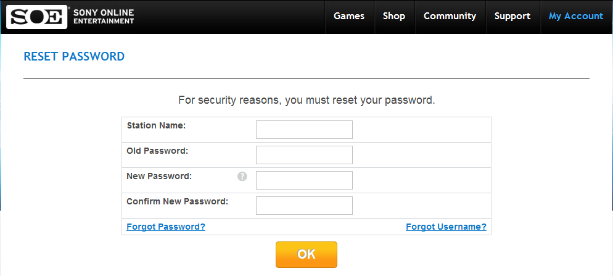Viewport: 613px width, 276px height.
Task: Click into the Old Password field
Action: click(x=304, y=155)
